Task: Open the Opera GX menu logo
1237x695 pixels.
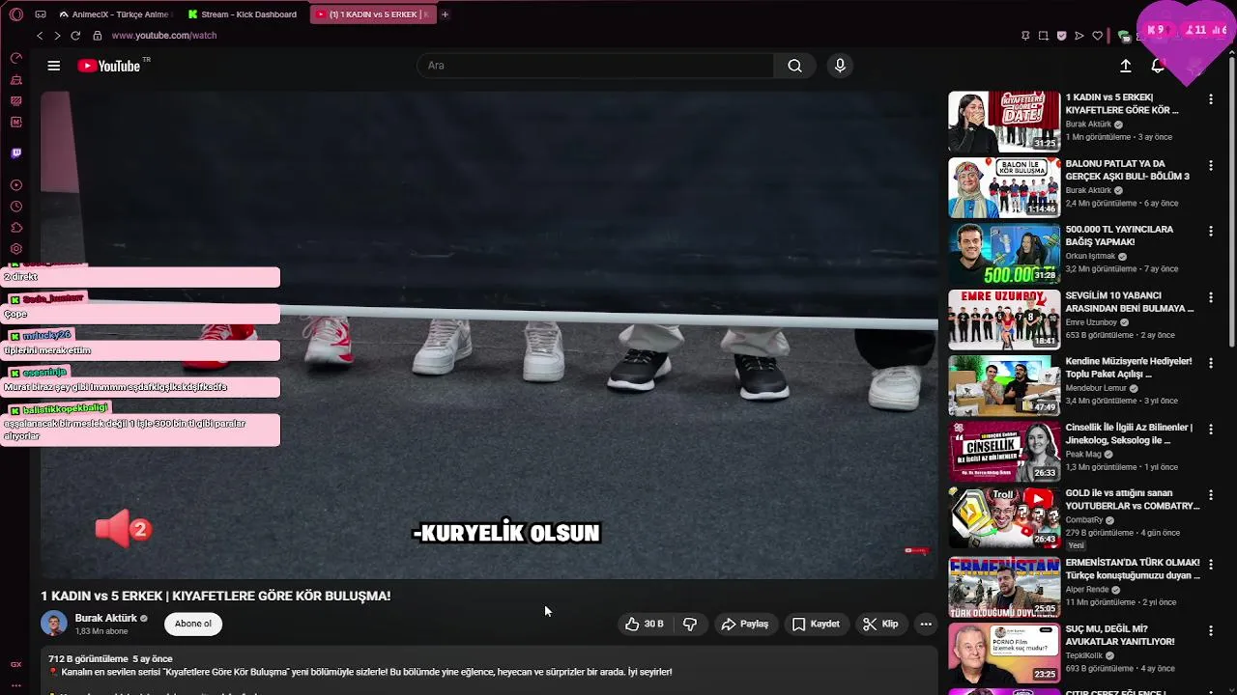Action: point(16,14)
